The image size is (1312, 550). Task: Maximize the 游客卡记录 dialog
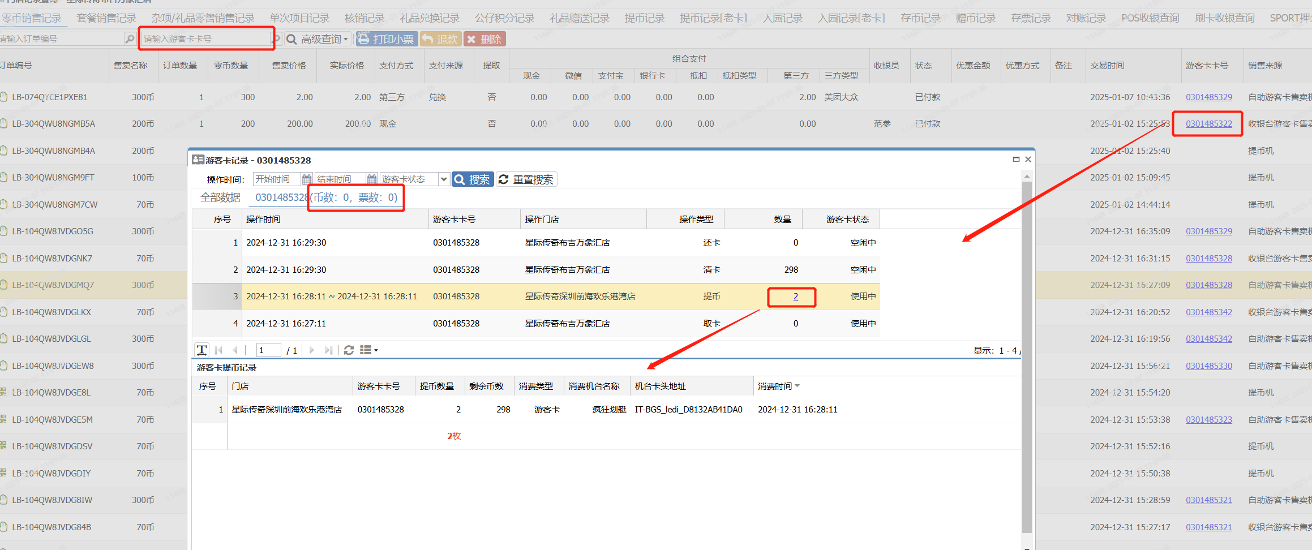pos(1016,160)
